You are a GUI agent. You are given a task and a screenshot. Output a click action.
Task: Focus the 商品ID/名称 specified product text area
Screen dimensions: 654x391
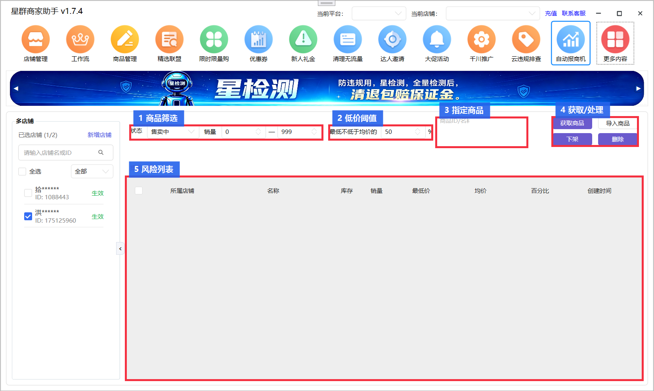point(482,132)
